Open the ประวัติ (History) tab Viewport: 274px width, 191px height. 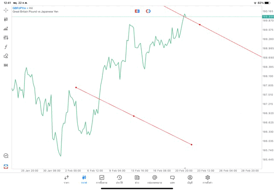pyautogui.click(x=119, y=179)
